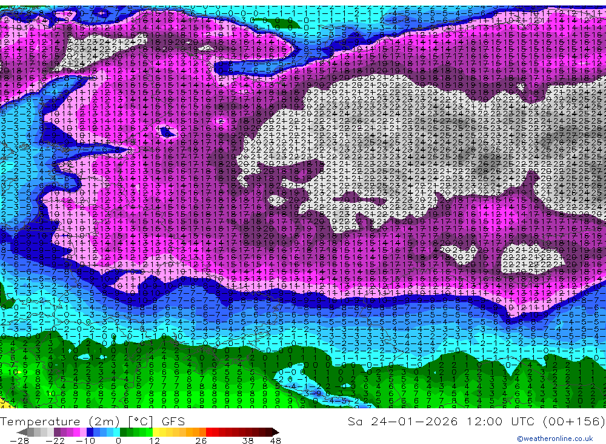The image size is (606, 444).
Task: Click the -22 legend label
Action: pos(55,441)
